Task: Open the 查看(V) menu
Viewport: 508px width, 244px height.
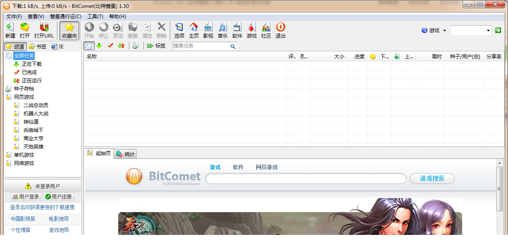Action: point(36,17)
